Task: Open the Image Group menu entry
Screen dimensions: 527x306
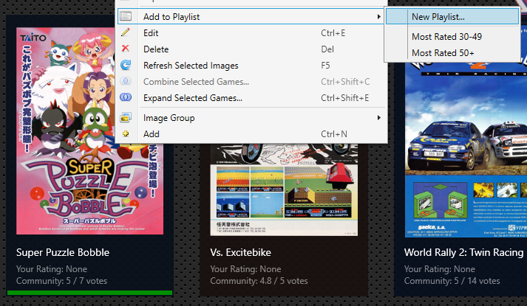Action: pos(251,118)
